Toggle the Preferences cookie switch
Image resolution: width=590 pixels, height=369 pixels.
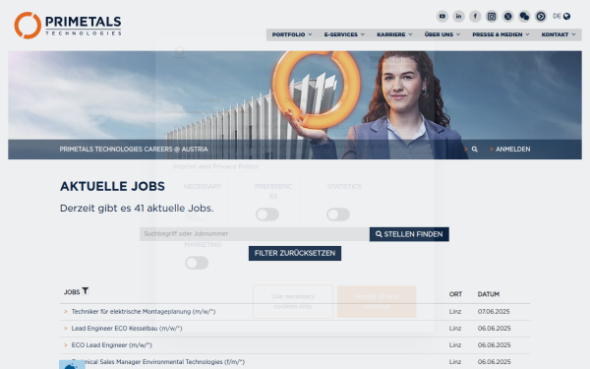pos(267,215)
